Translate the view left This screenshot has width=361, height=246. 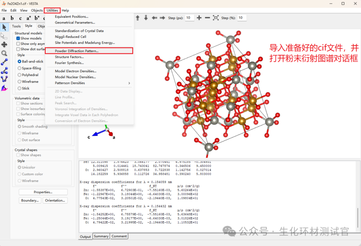154,18
